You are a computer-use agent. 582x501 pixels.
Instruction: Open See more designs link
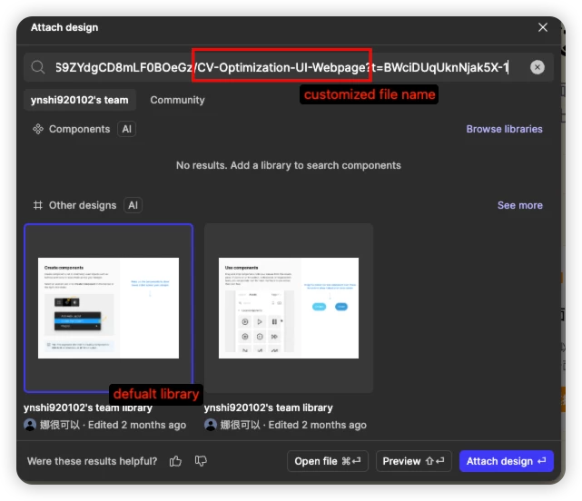(x=519, y=205)
